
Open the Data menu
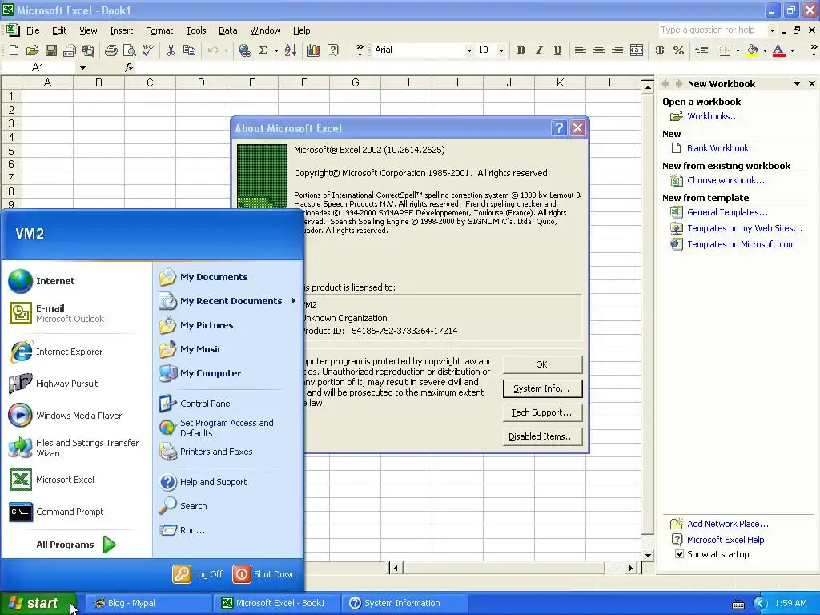pos(227,30)
